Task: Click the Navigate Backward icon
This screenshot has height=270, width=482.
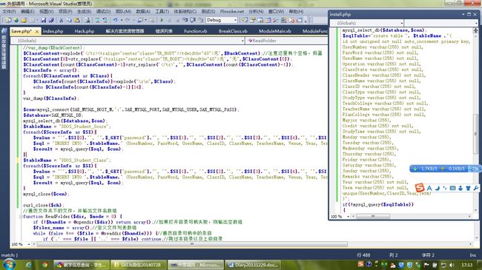Action: coord(140,20)
